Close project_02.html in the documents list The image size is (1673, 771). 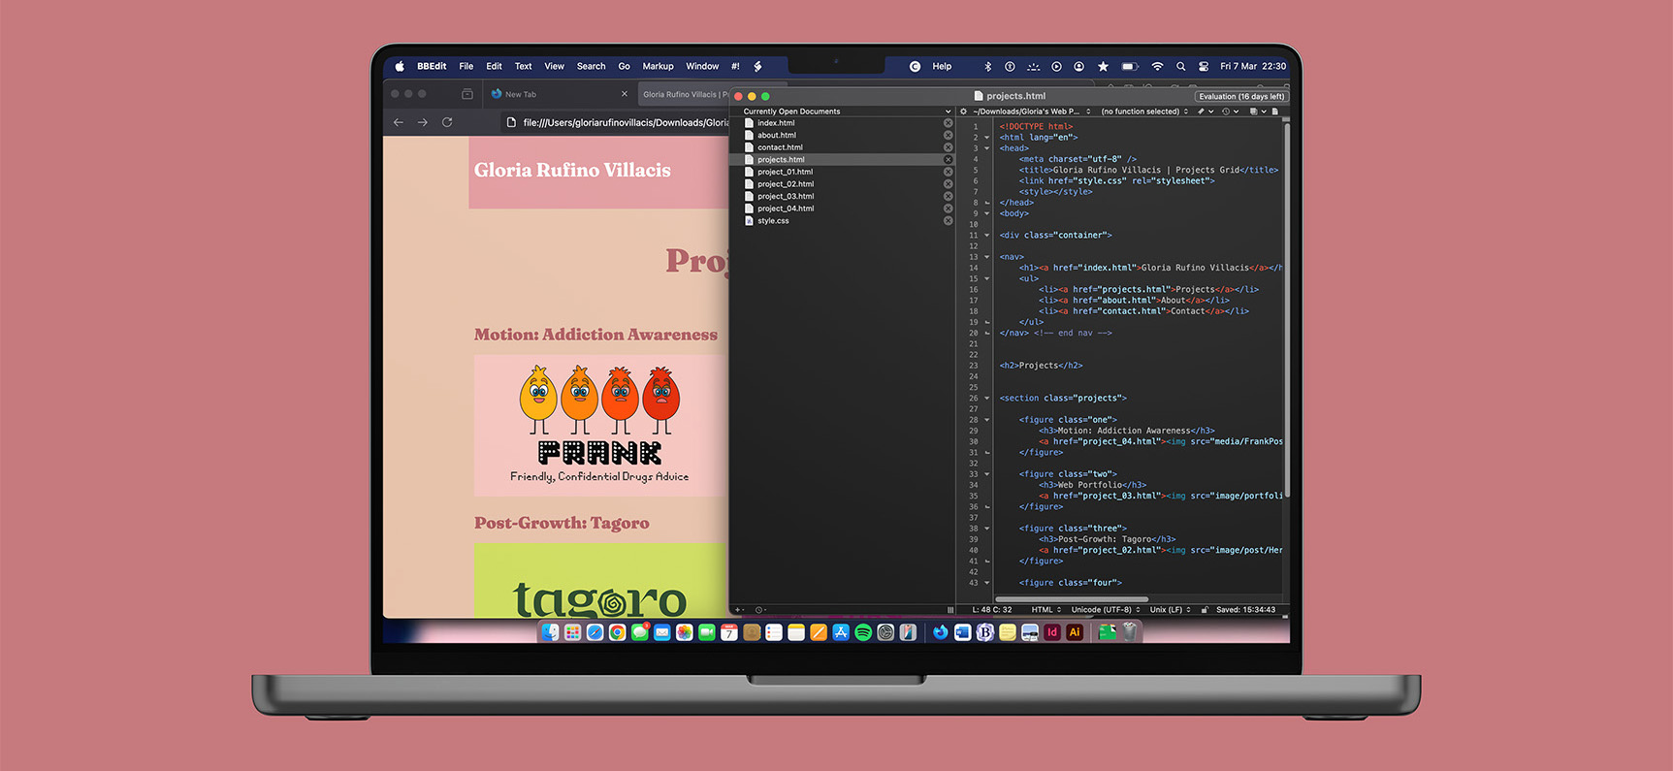[x=948, y=184]
